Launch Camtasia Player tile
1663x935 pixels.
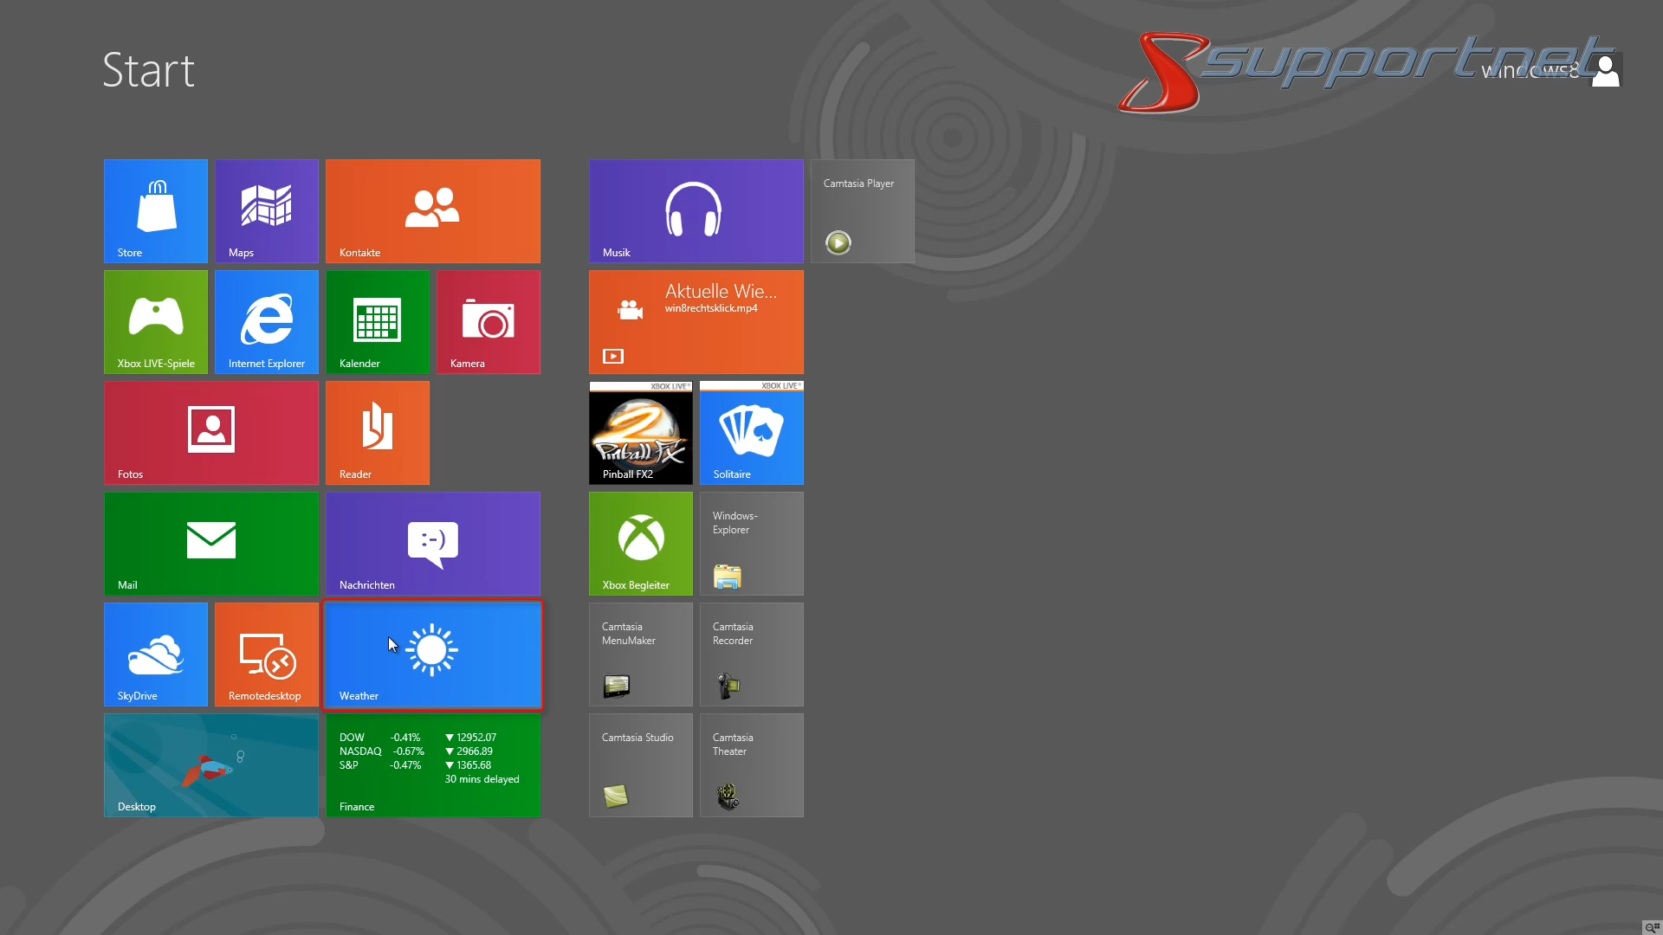[x=863, y=211]
